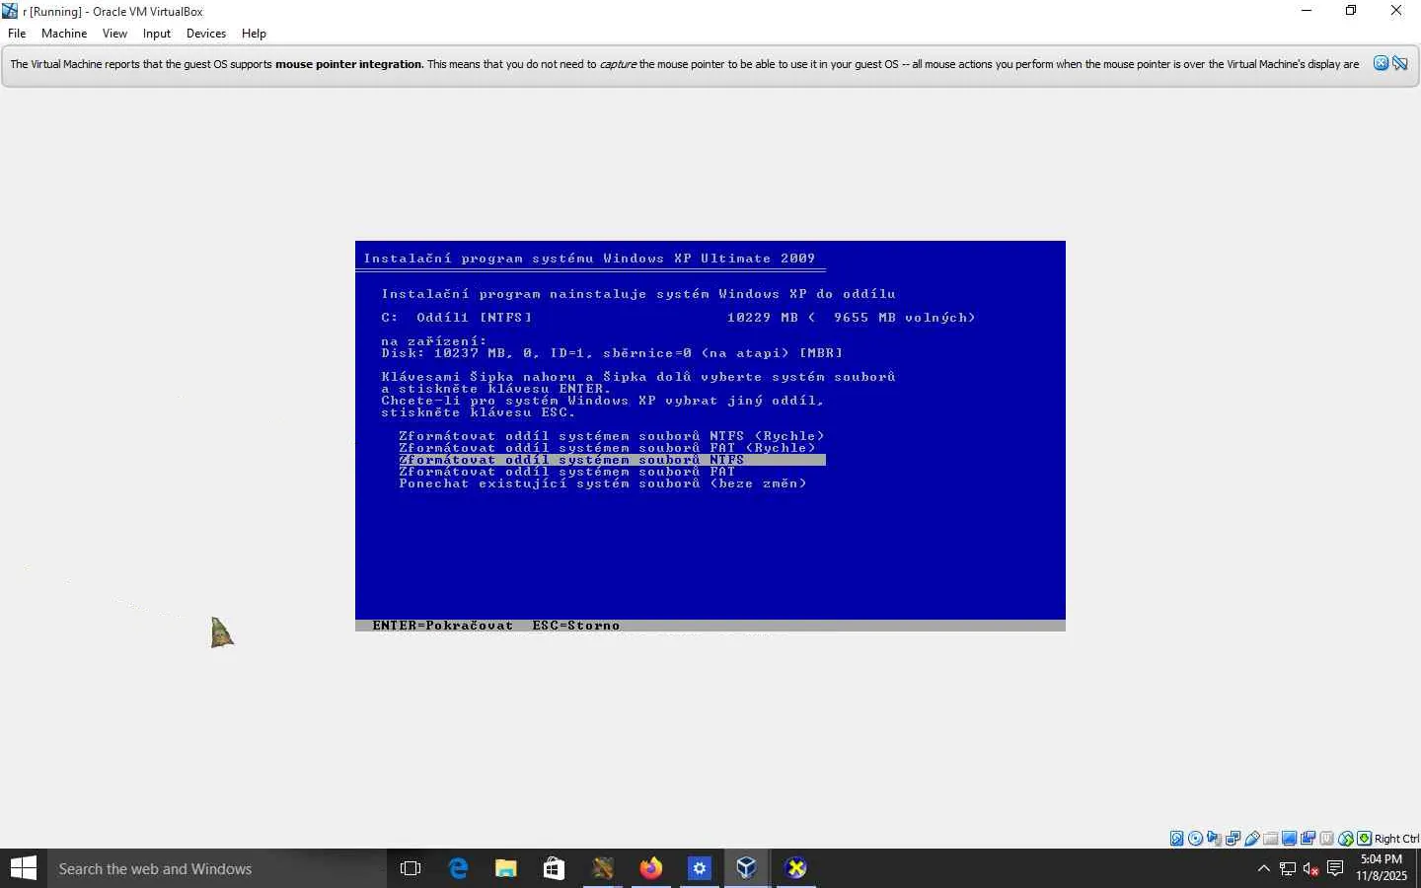Click the audio indicator in VirtualBox status bar
The height and width of the screenshot is (888, 1421).
click(x=1215, y=839)
